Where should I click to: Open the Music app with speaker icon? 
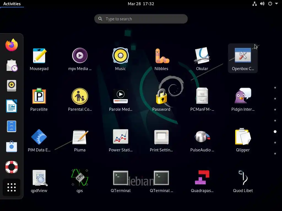[x=121, y=59]
